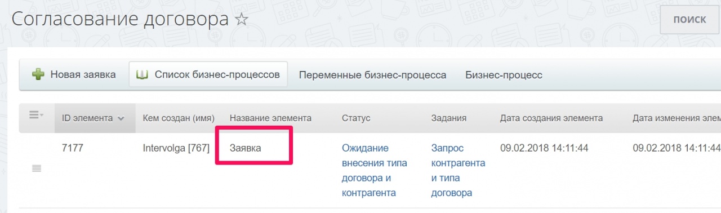Click page title Согласование договора
The height and width of the screenshot is (213, 721).
pos(120,19)
